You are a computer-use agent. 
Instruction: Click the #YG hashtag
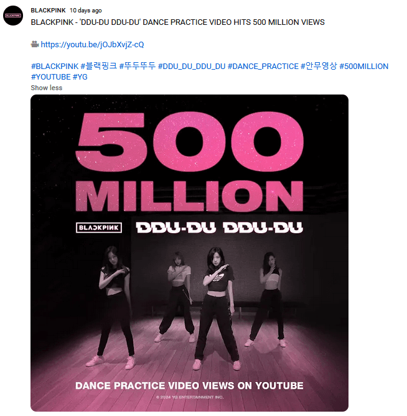[x=80, y=77]
